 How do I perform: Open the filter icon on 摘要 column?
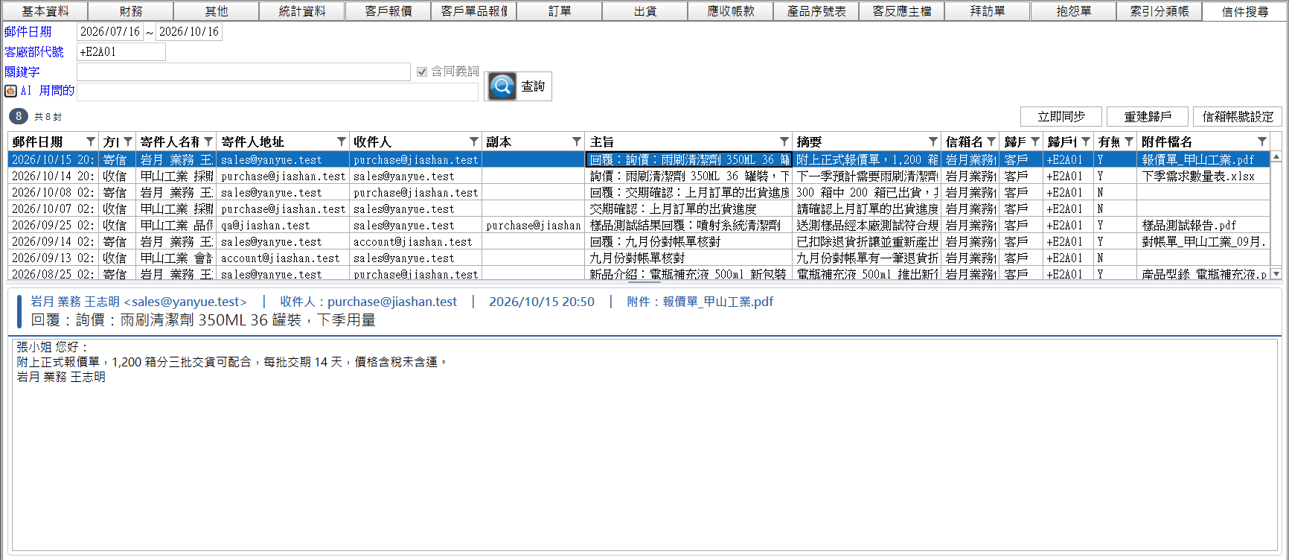(x=933, y=141)
